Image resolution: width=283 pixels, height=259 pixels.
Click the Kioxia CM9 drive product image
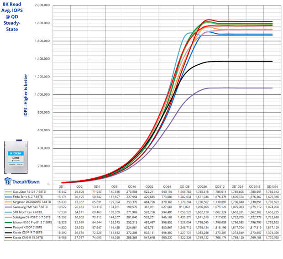(x=16, y=156)
